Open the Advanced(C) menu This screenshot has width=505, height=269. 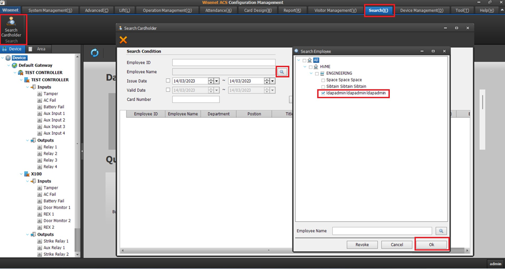96,10
